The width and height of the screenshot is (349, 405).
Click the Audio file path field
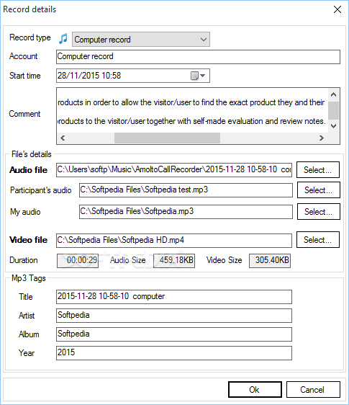174,169
